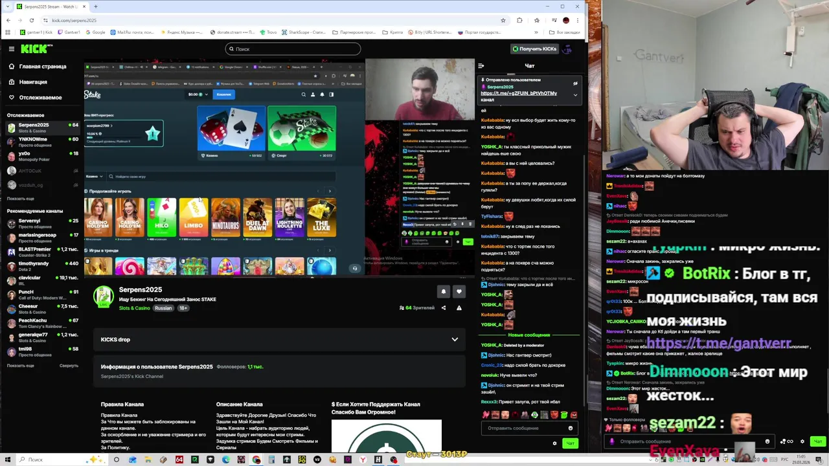Image resolution: width=829 pixels, height=466 pixels.
Task: Click the green Чат send button
Action: point(570,443)
